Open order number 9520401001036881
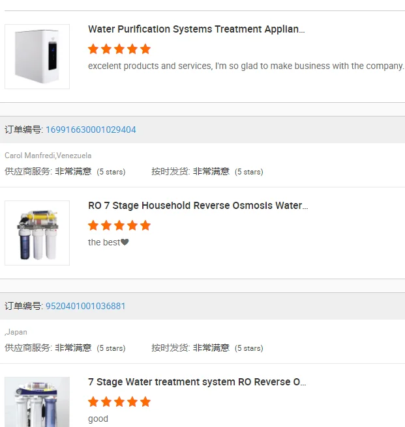This screenshot has height=427, width=405. pyautogui.click(x=85, y=306)
